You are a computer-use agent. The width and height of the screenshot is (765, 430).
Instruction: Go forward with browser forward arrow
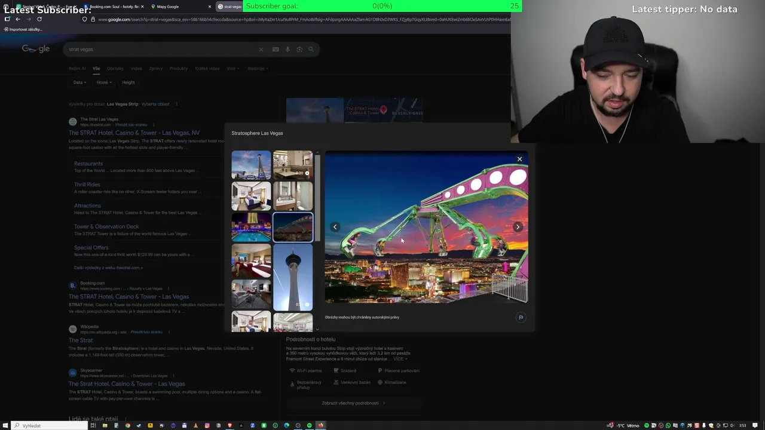29,19
